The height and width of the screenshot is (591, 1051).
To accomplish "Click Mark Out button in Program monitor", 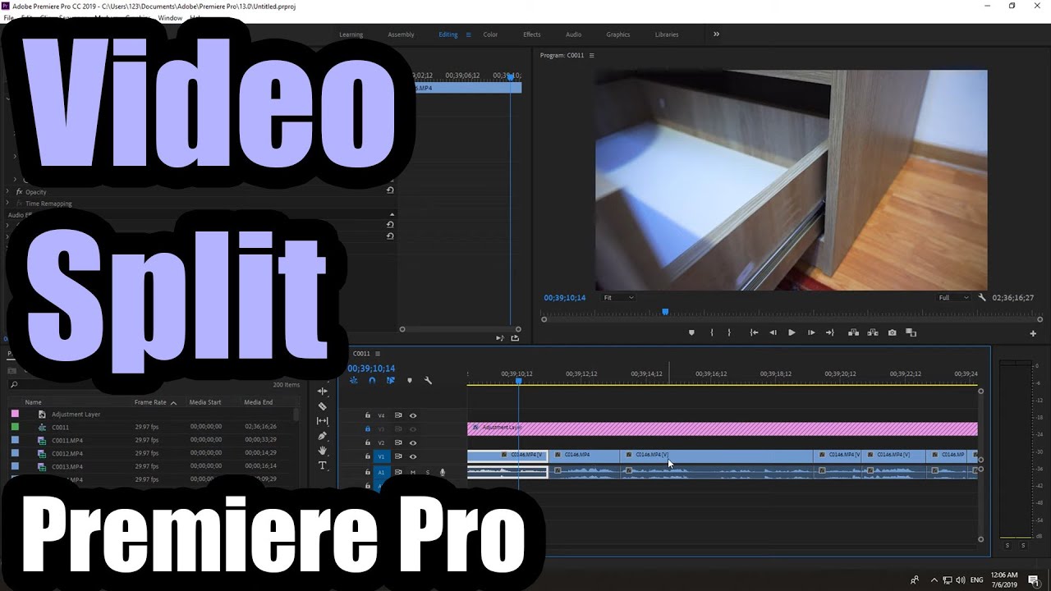I will click(x=729, y=332).
